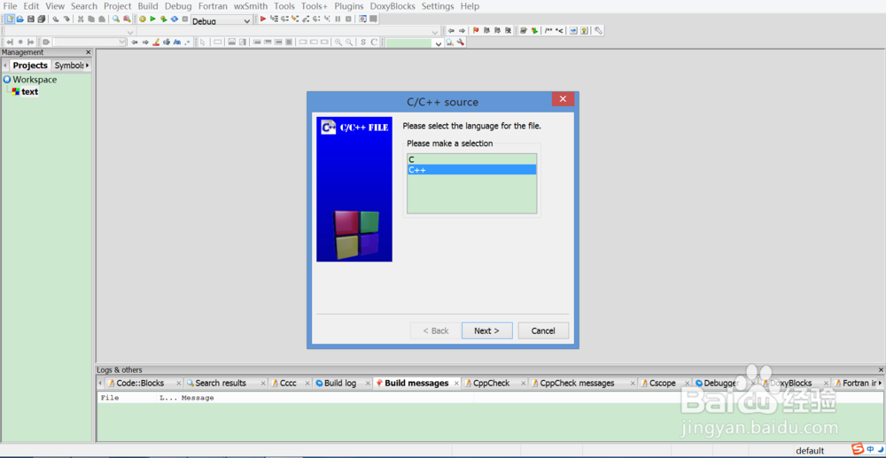
Task: Click the Save file toolbar icon
Action: (x=30, y=19)
